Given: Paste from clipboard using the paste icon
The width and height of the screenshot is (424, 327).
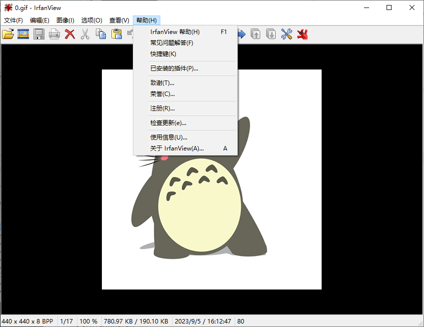Looking at the screenshot, I should click(116, 34).
